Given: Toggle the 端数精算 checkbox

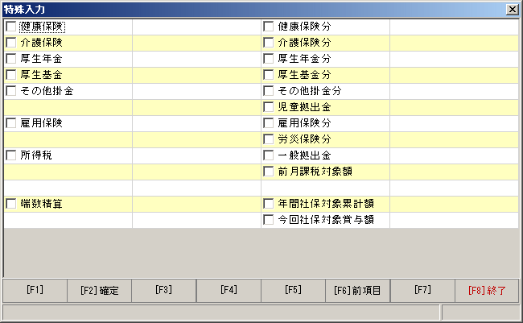Looking at the screenshot, I should click(11, 204).
